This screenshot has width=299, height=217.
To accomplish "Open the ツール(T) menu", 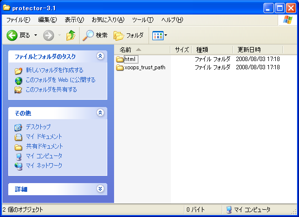I will pyautogui.click(x=143, y=19).
